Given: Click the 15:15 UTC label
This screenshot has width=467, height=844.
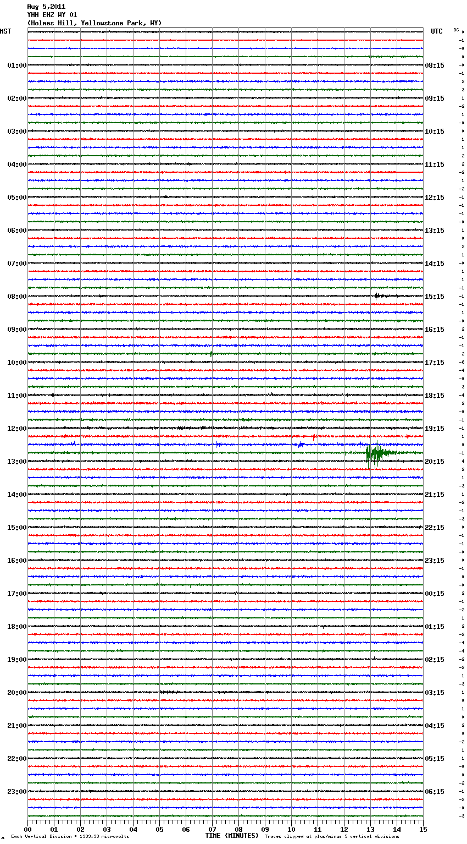Looking at the screenshot, I should point(435,297).
